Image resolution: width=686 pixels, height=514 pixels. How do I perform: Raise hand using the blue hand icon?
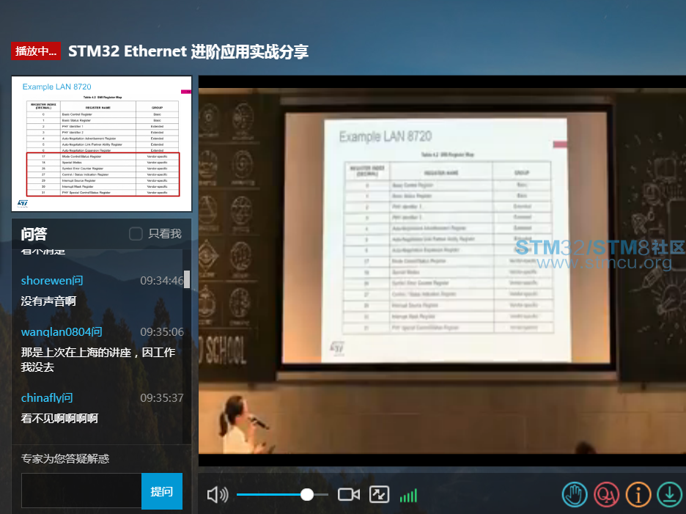click(575, 495)
